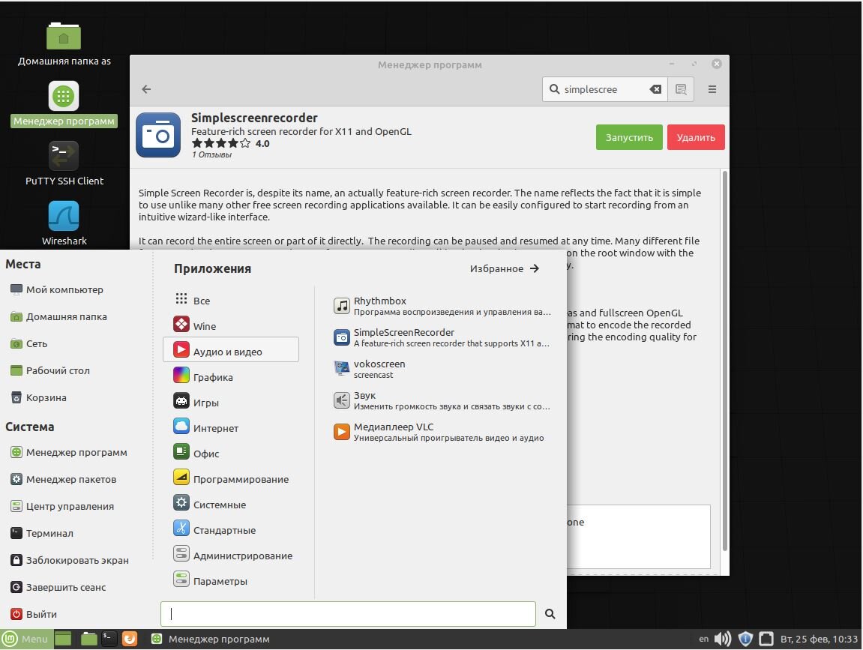863x650 pixels.
Task: Click the Wireshark desktop icon
Action: 64,223
